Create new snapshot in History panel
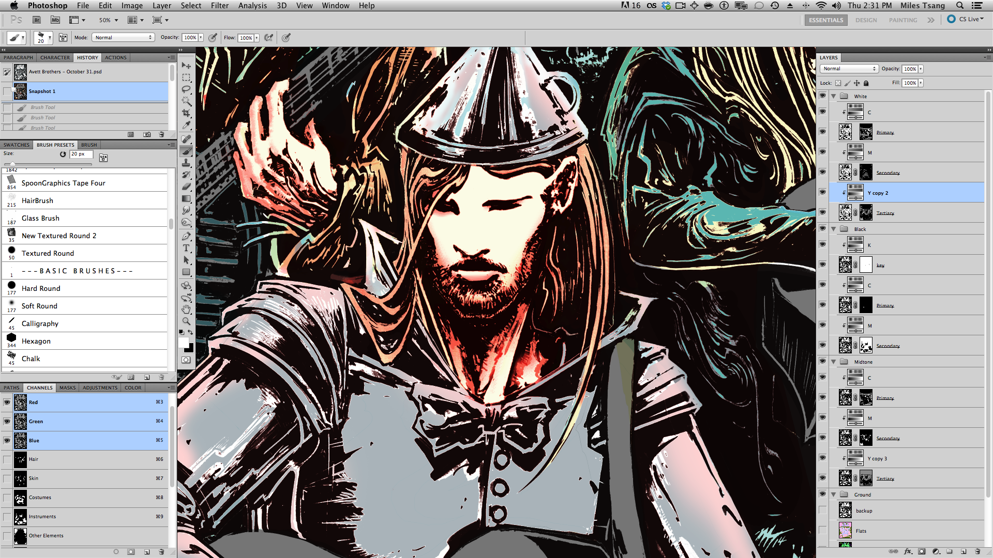Viewport: 993px width, 558px height. coord(147,134)
